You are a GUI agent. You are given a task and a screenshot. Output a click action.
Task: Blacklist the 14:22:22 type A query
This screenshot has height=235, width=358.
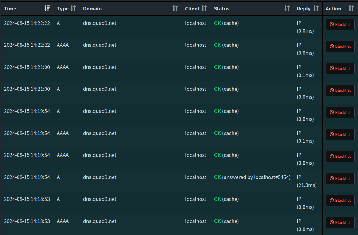tap(340, 24)
